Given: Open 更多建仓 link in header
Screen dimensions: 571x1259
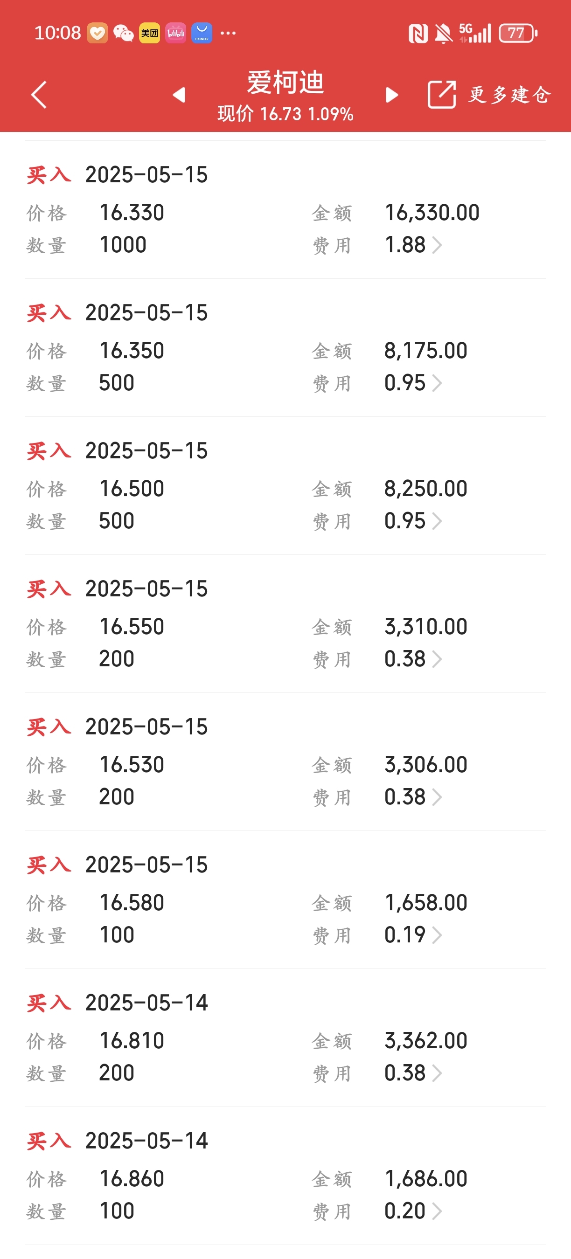Looking at the screenshot, I should 510,94.
